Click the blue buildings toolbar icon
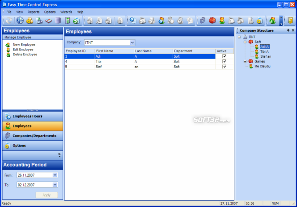The height and width of the screenshot is (207, 297). (203, 21)
